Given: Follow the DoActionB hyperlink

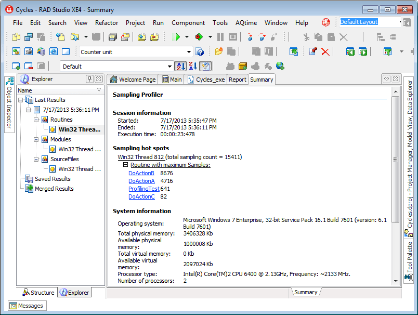Looking at the screenshot, I should pyautogui.click(x=141, y=174).
